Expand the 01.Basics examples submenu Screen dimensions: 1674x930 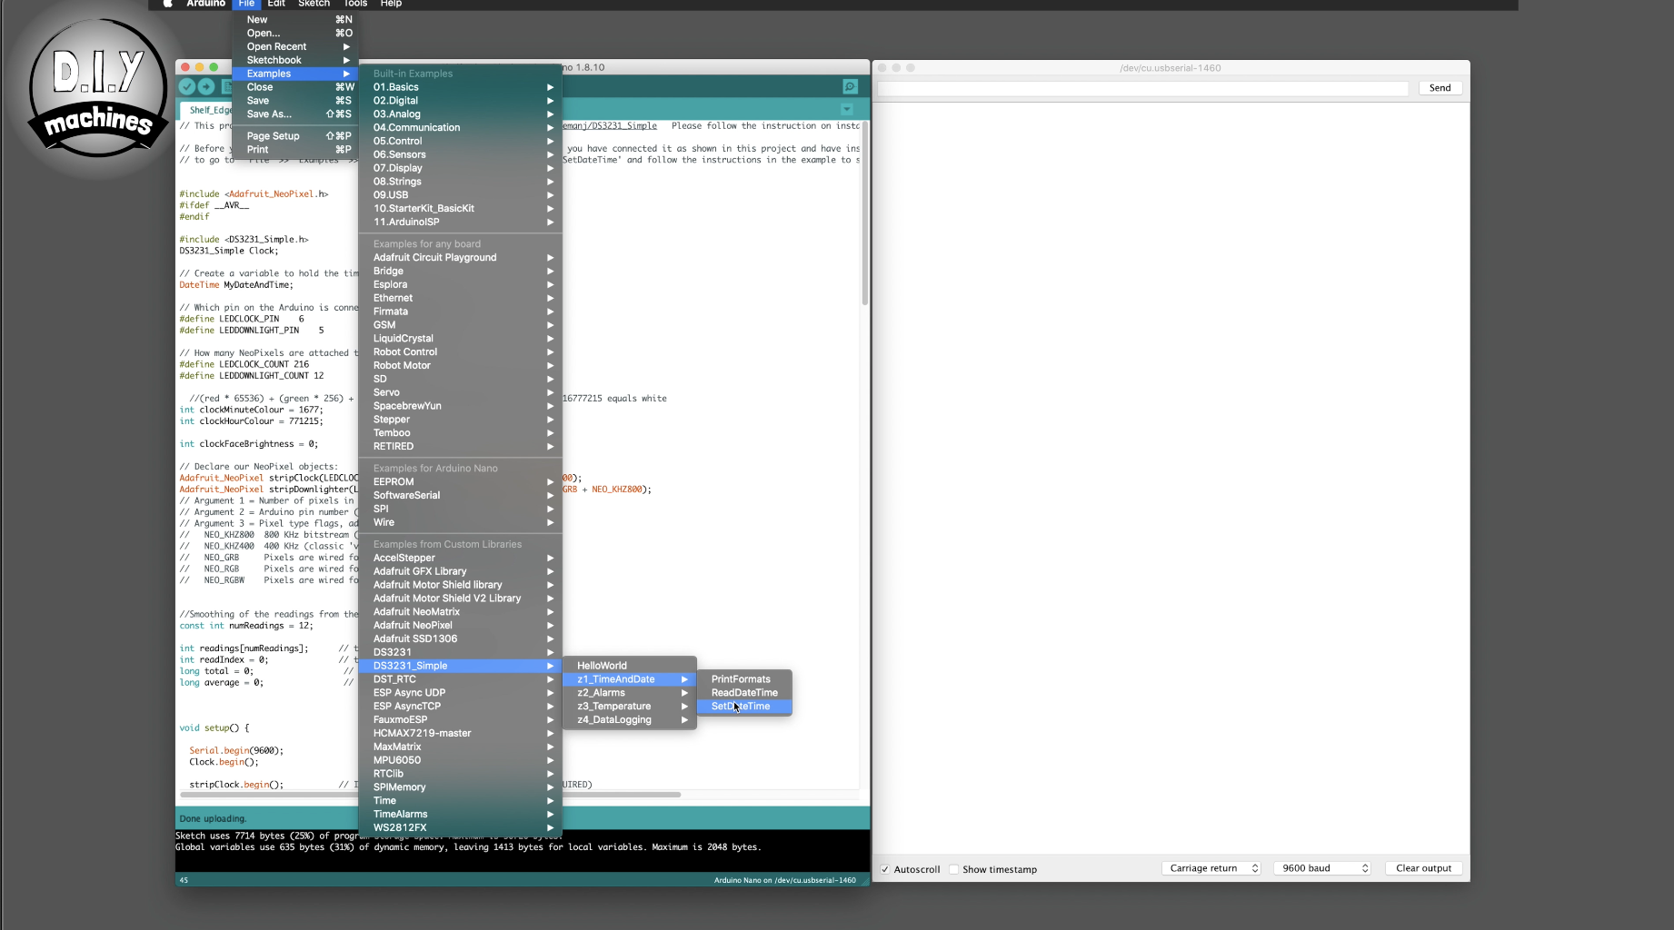click(461, 87)
